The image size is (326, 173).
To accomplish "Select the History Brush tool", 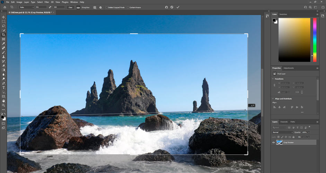I will [3, 61].
